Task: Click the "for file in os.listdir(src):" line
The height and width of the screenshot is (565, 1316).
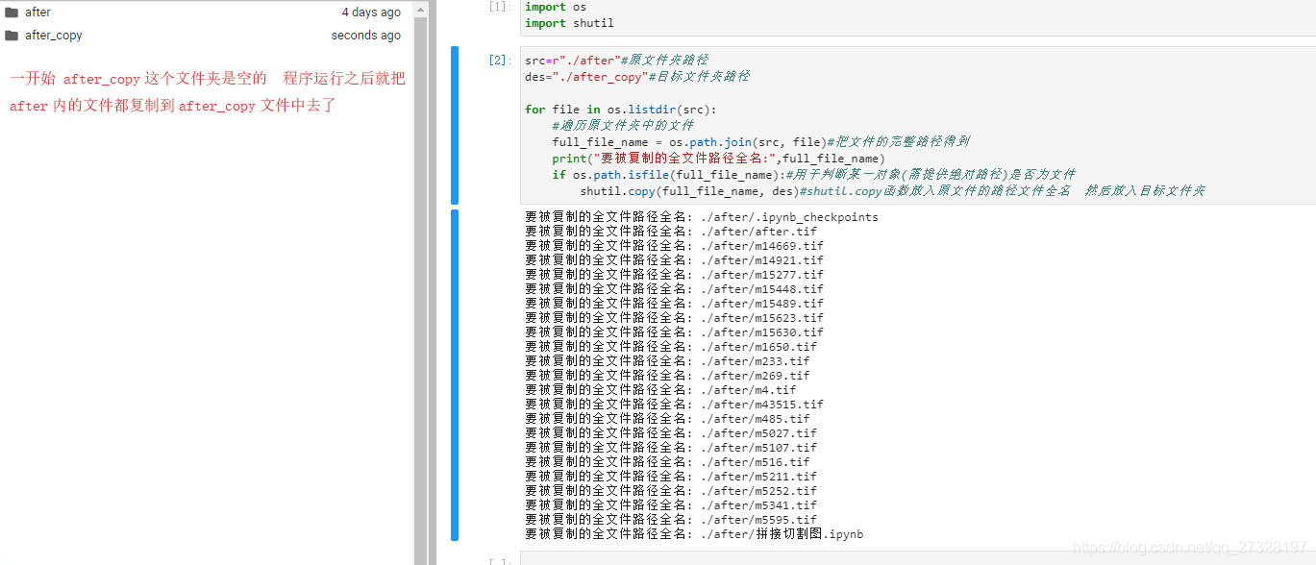Action: pos(620,109)
